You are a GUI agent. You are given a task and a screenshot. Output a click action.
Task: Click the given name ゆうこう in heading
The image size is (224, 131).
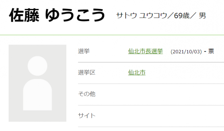[x=75, y=15]
